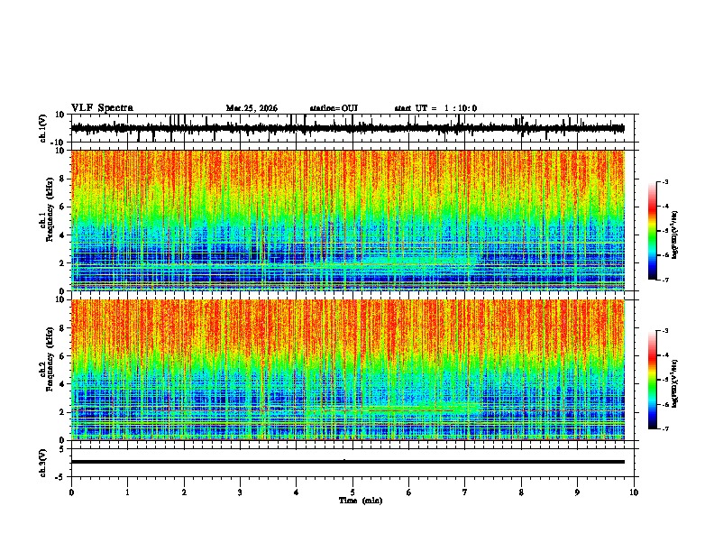
Task: Click the "-5" tick on ch.3(V) axis
Action: pyautogui.click(x=61, y=477)
